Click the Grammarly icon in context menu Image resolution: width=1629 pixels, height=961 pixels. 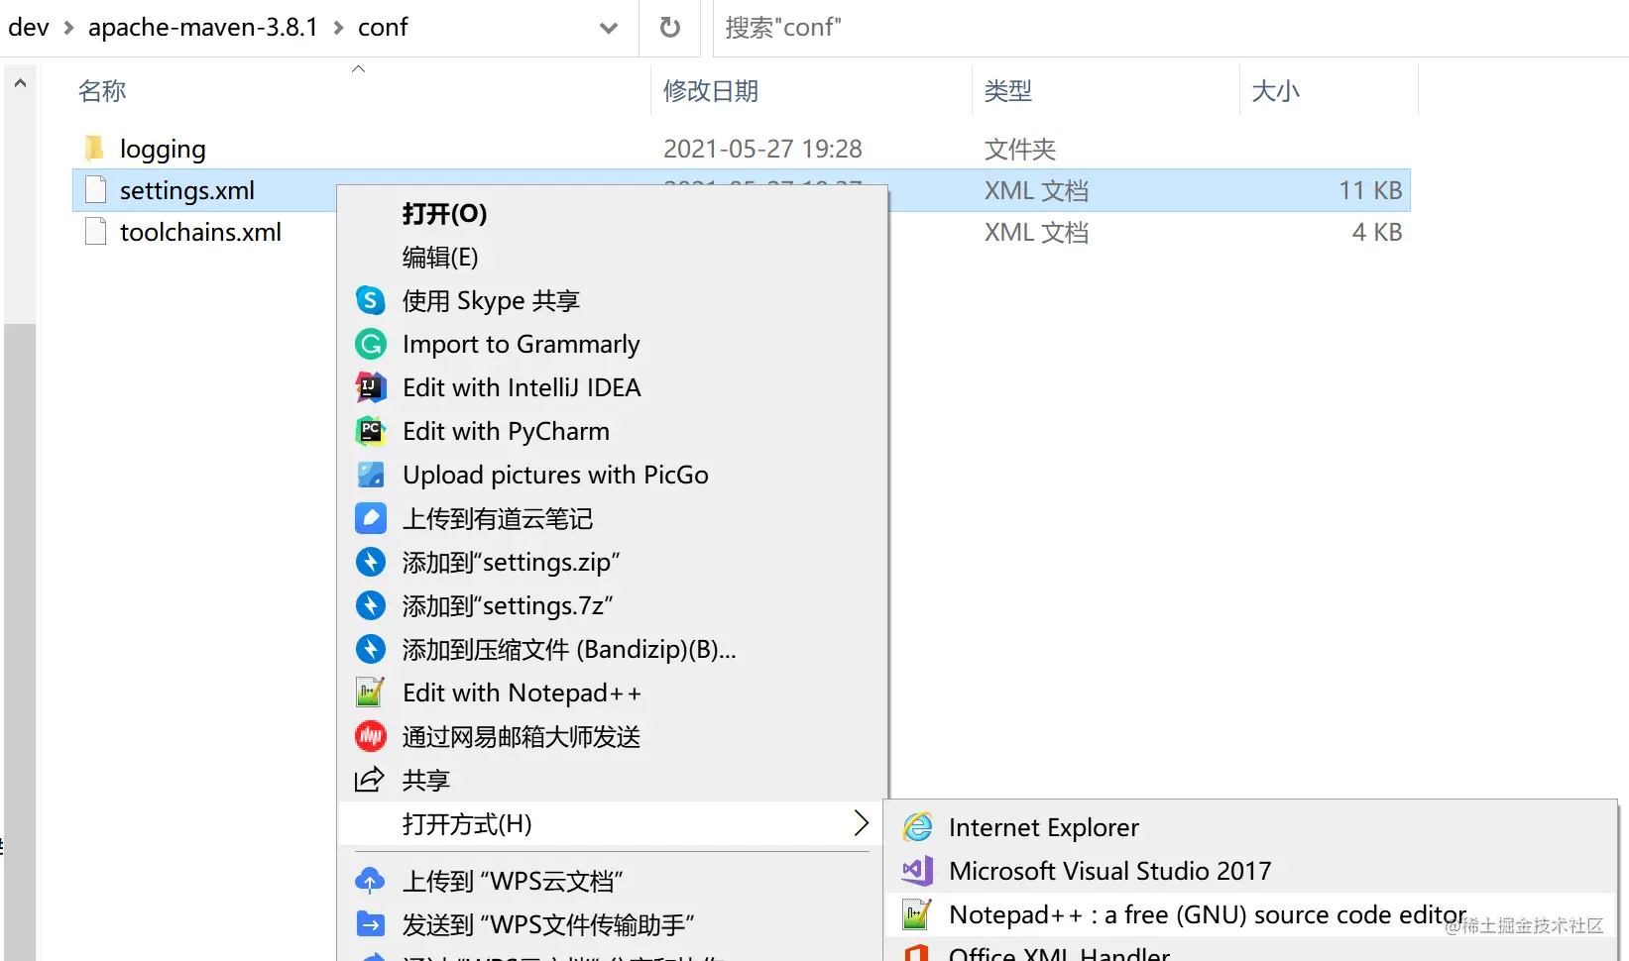[x=370, y=344]
